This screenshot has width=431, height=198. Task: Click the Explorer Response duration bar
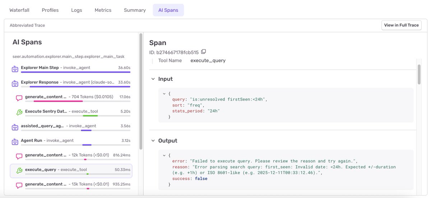(x=80, y=86)
